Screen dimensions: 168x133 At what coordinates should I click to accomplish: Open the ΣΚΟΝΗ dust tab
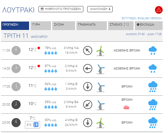[x=63, y=25]
